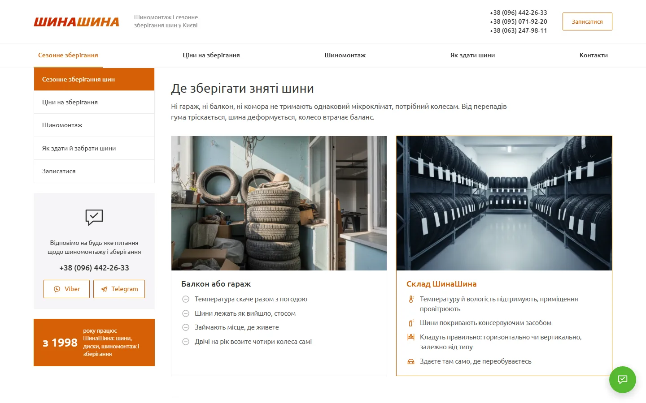This screenshot has height=403, width=646.
Task: Click the Балкон або гараж heading
Action: click(x=216, y=284)
